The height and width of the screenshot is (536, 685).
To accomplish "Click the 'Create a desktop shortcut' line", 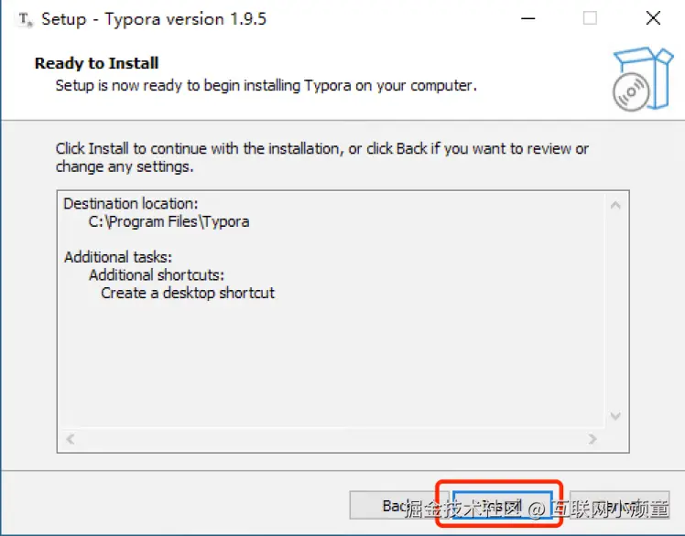I will point(188,293).
